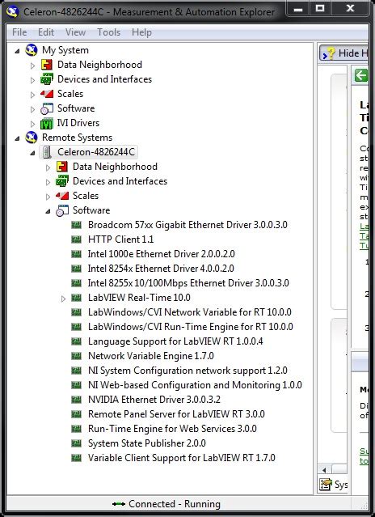375x517 pixels.
Task: Maximize the Measurement & Automation Explorer window
Action: [x=320, y=9]
